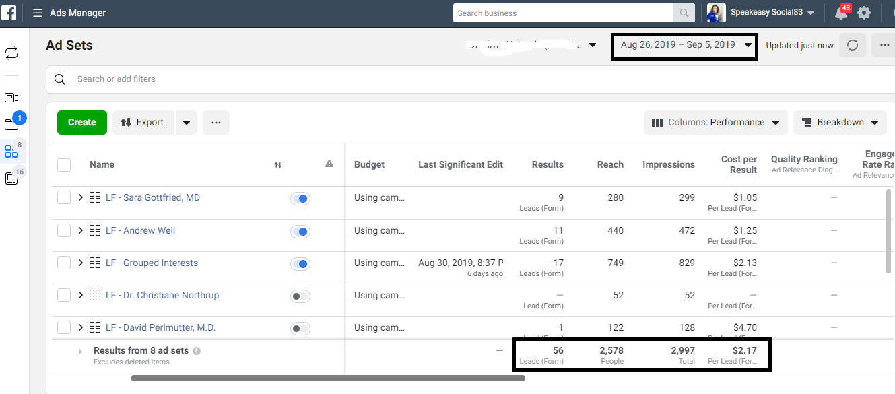
Task: Click the refresh data icon
Action: point(853,45)
